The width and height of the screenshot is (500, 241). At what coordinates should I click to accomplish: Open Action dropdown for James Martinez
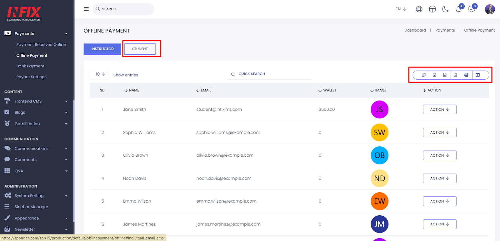coord(440,224)
